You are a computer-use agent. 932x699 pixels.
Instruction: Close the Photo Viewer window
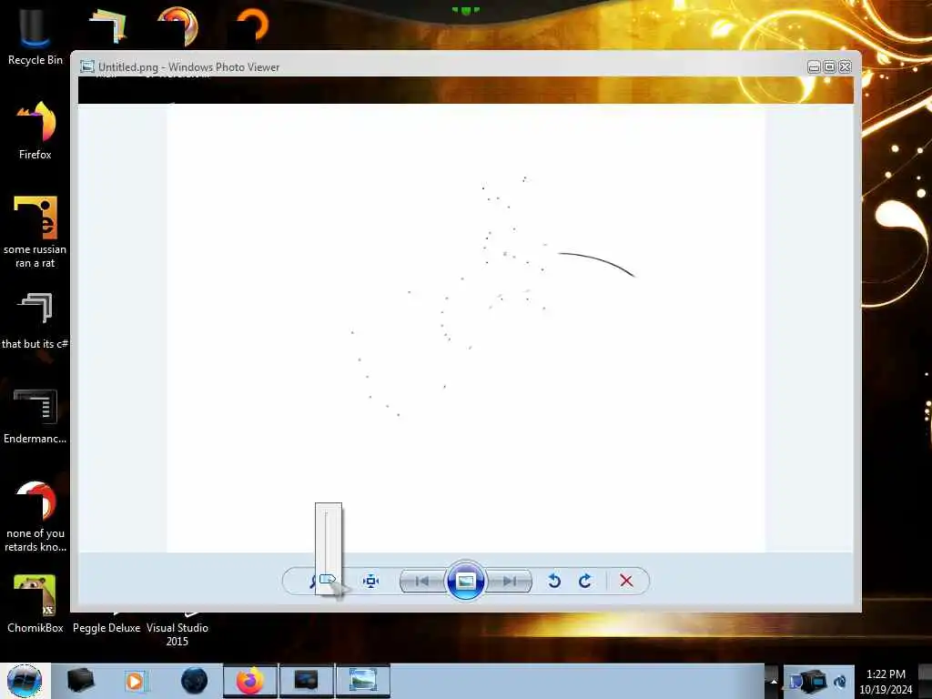[845, 67]
